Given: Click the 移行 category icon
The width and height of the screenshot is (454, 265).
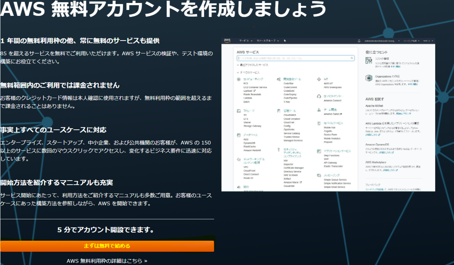Looking at the screenshot, I should pyautogui.click(x=239, y=187).
